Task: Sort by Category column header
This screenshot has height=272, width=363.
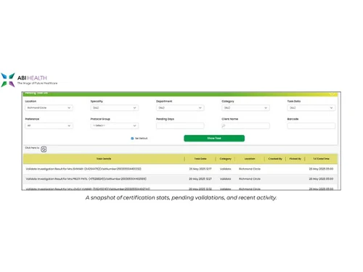Action: 226,159
